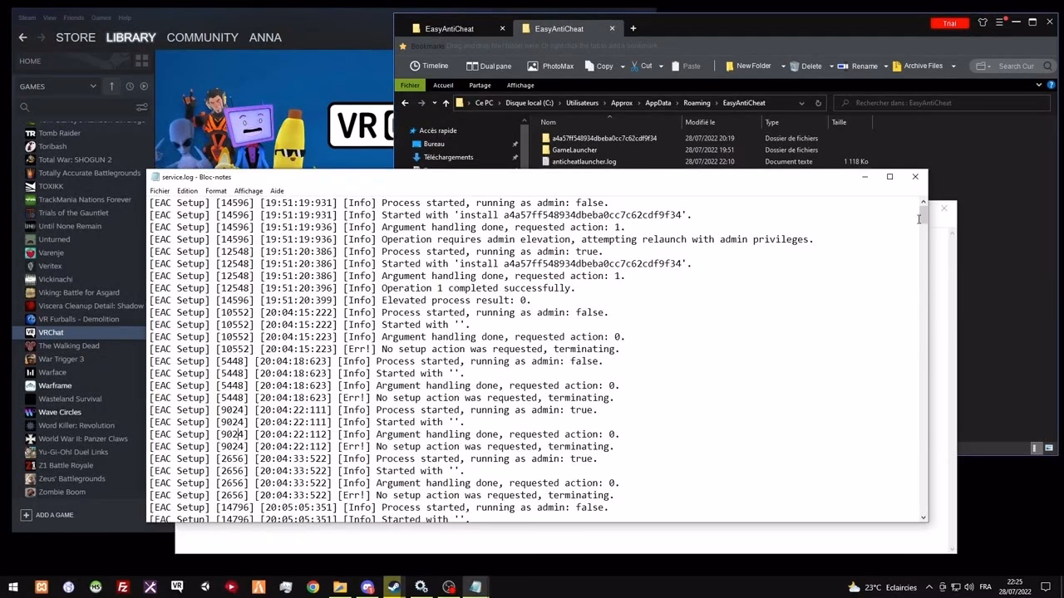Expand Delete options dropdown arrow
The height and width of the screenshot is (598, 1064).
pyautogui.click(x=830, y=66)
